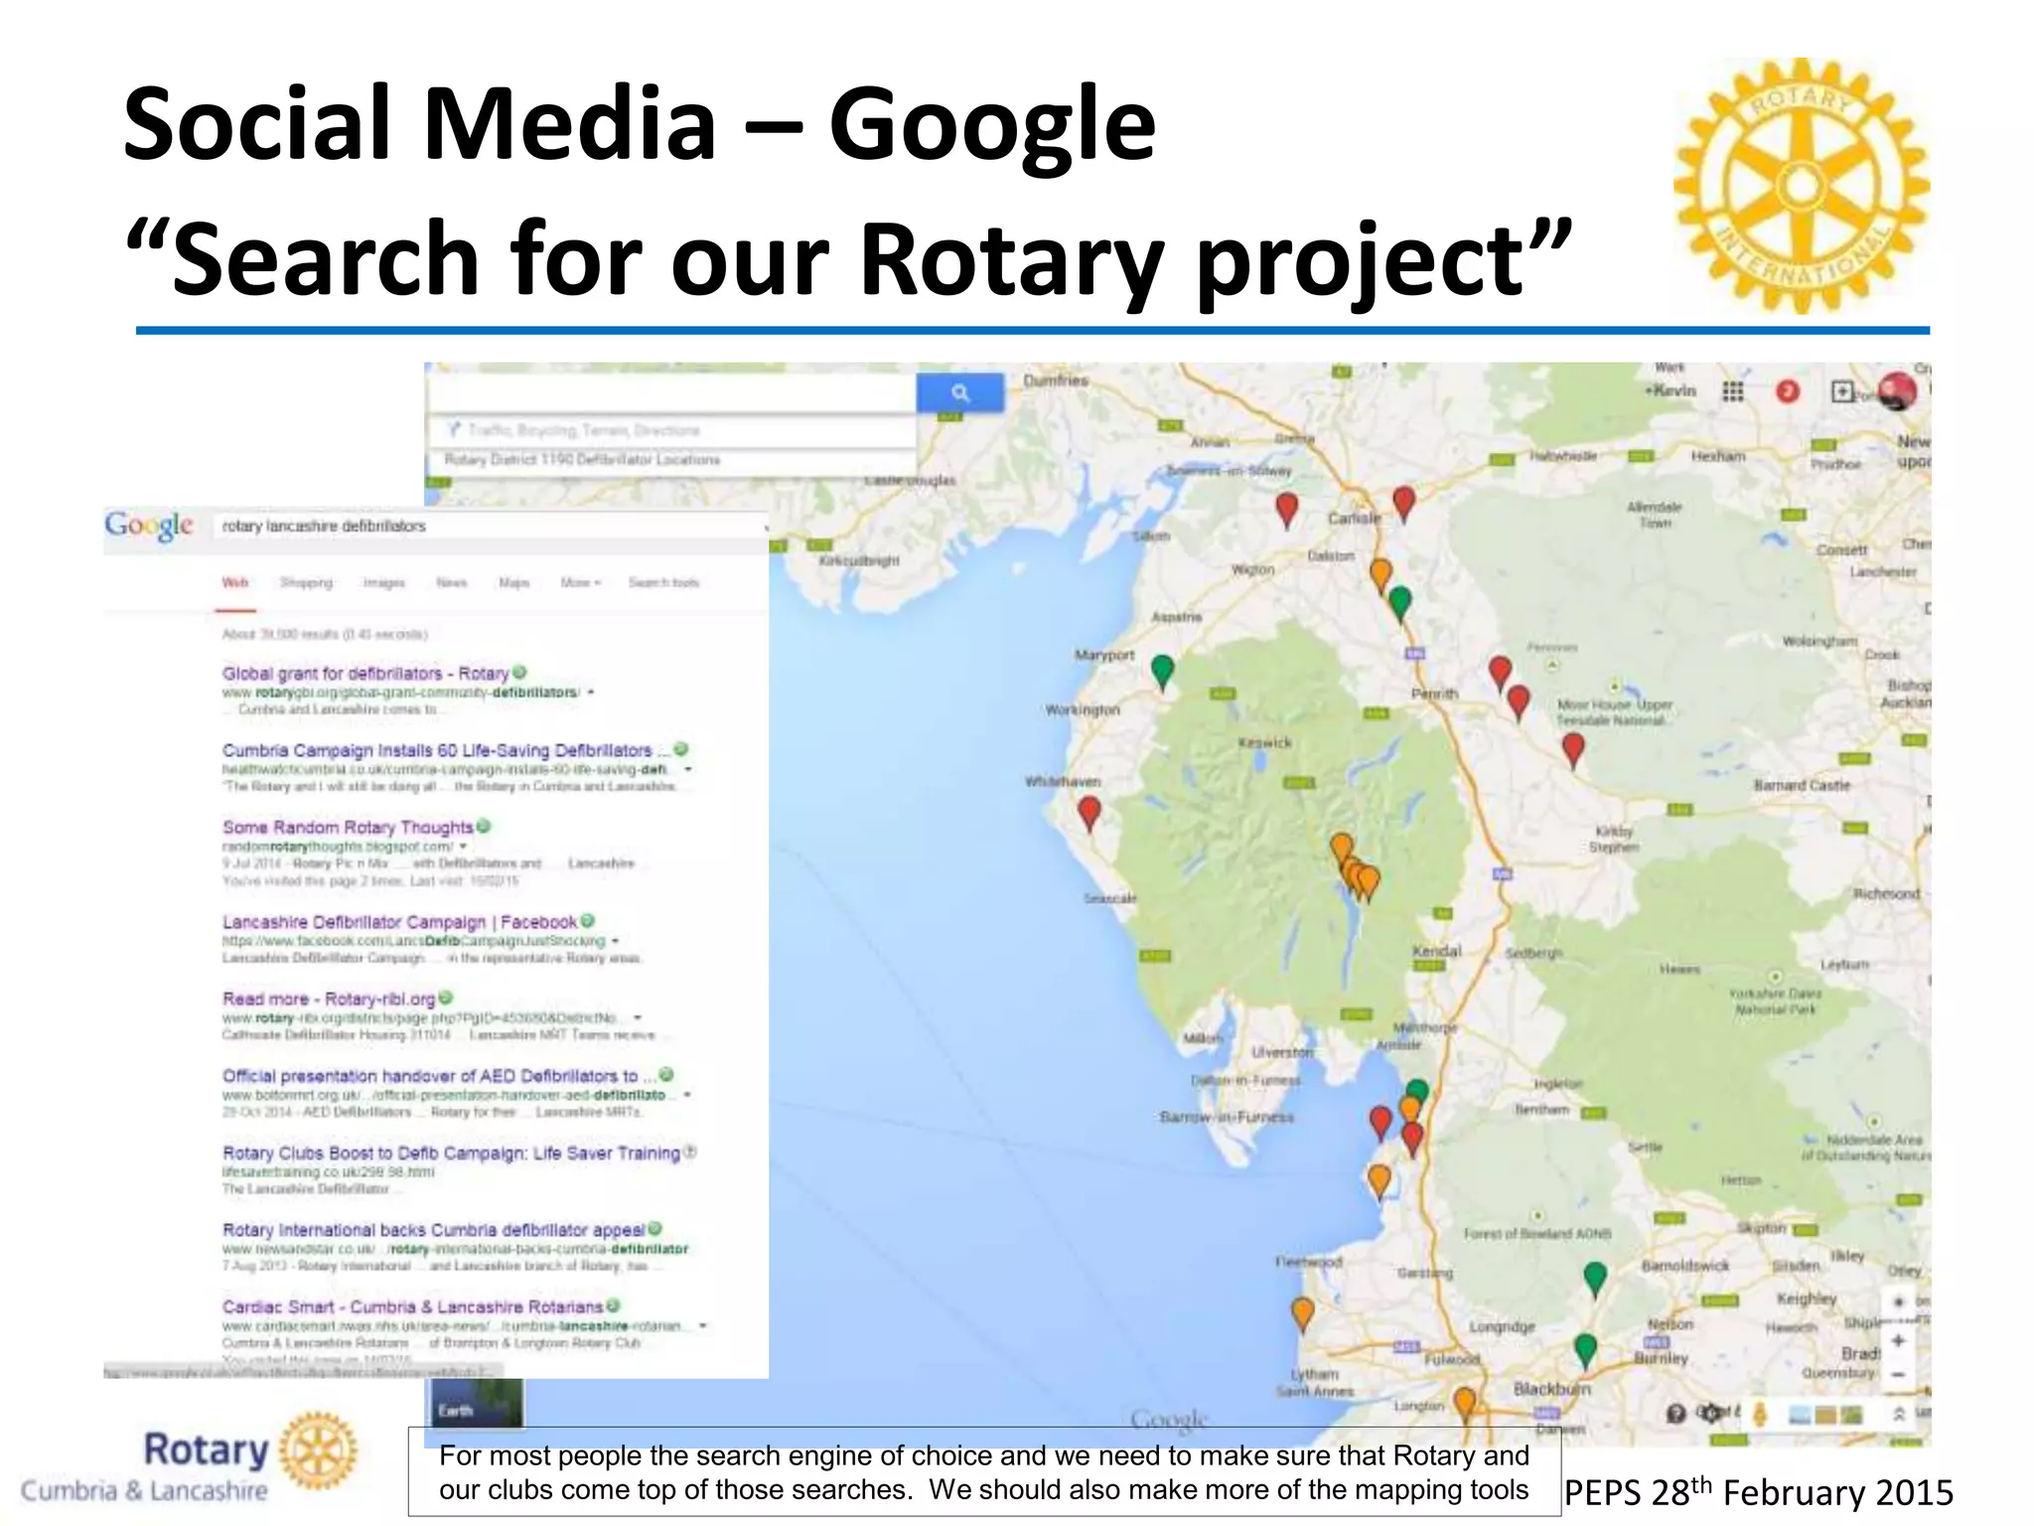Click 'Traffic, Bicycling, Terrain, Directions' row
This screenshot has width=2034, height=1526.
[671, 430]
